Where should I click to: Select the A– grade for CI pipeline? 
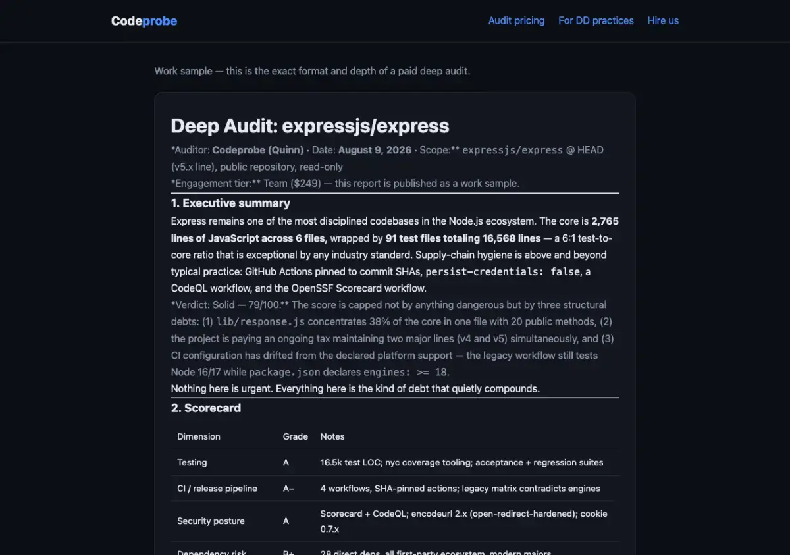[289, 489]
